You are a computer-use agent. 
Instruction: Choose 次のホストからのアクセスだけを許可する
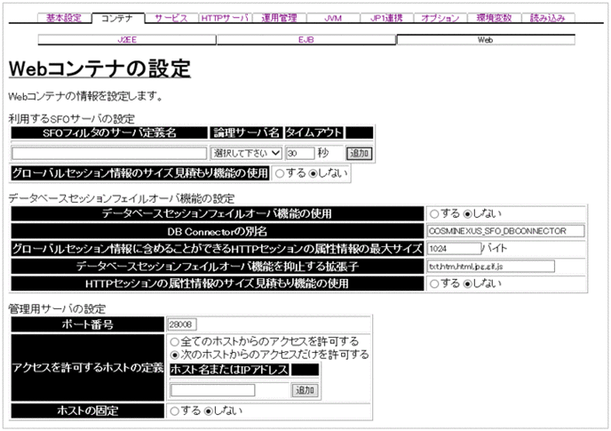click(x=175, y=355)
